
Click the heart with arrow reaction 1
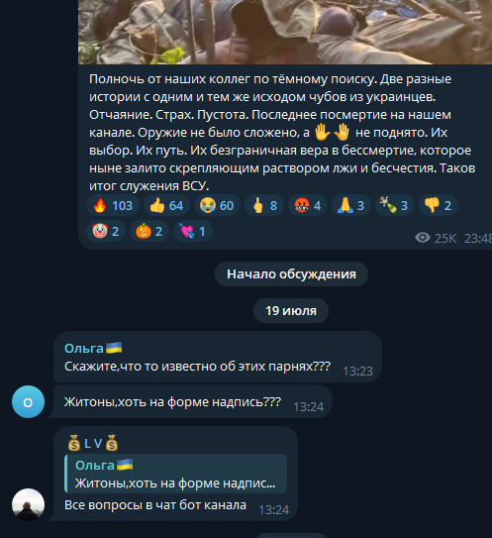click(193, 231)
